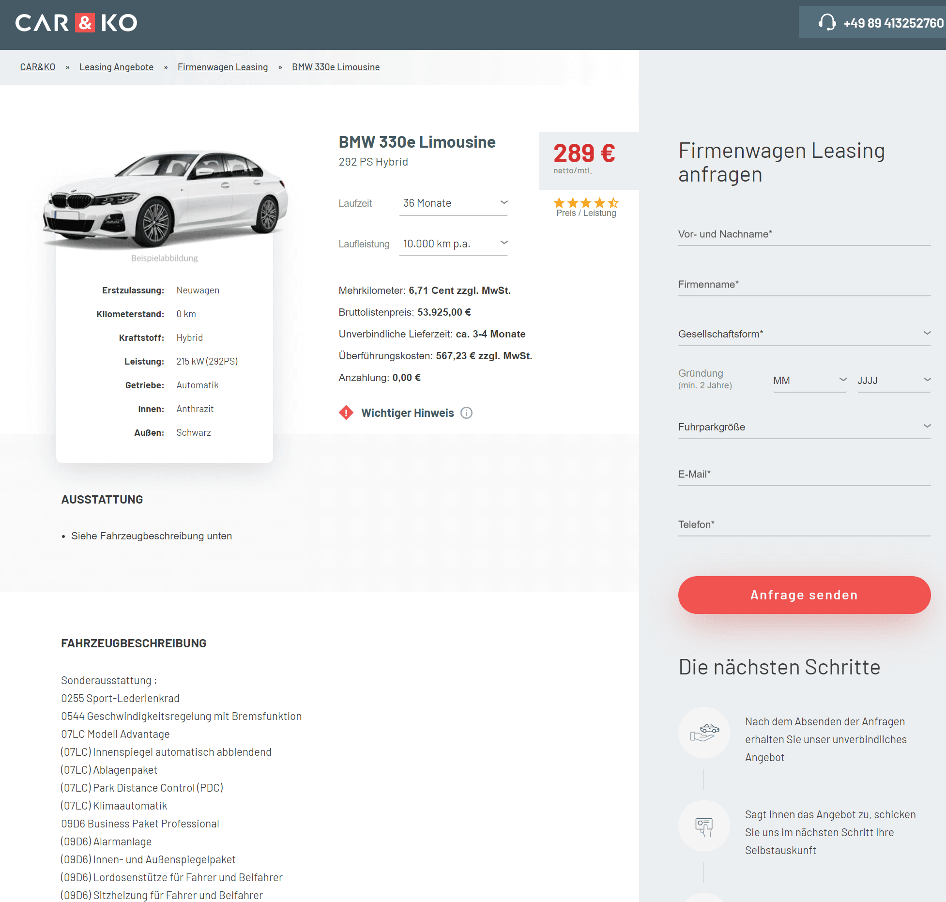Click the info icon beside Wichtiger Hinweis
This screenshot has height=902, width=946.
coord(466,413)
